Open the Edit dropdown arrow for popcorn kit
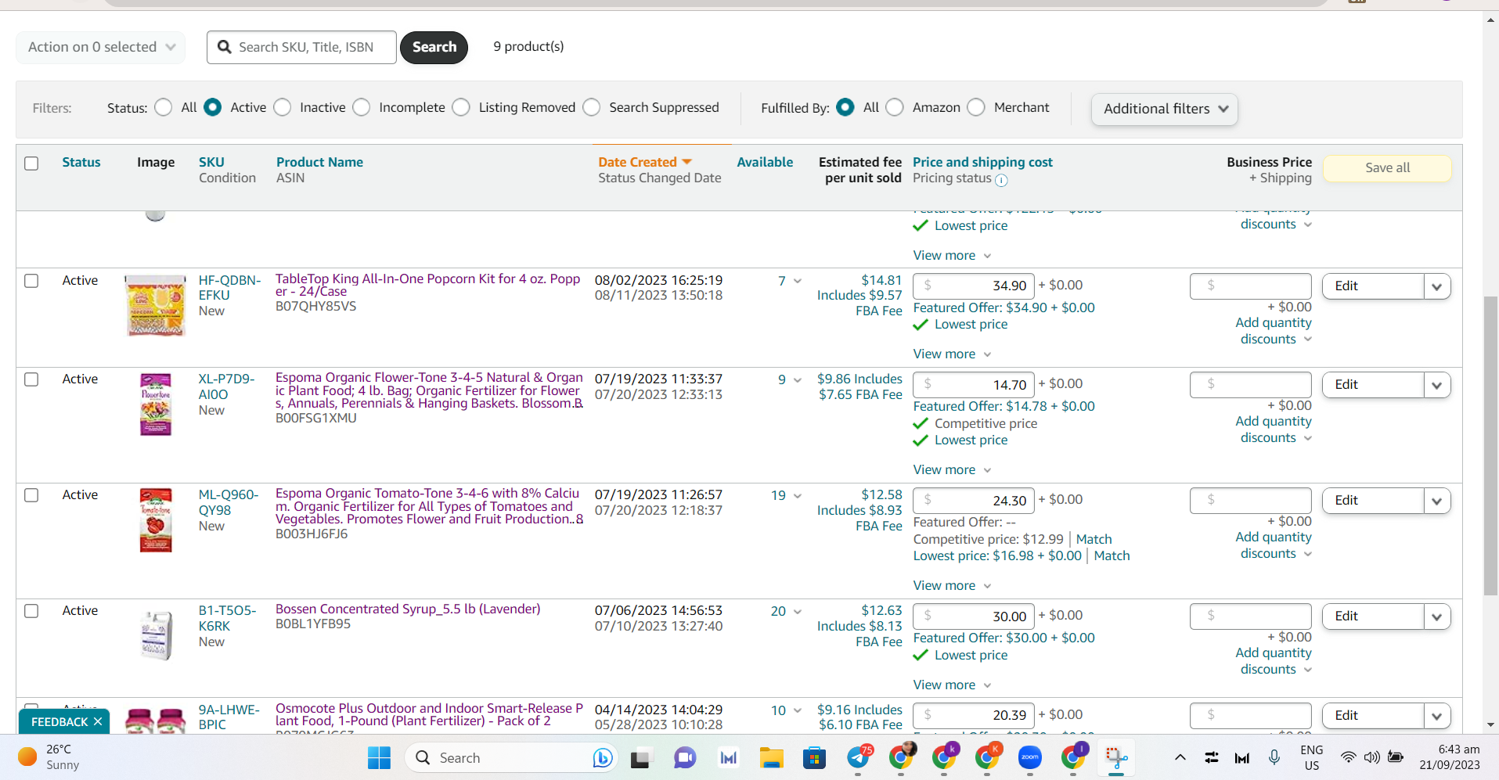This screenshot has width=1499, height=780. pyautogui.click(x=1437, y=286)
